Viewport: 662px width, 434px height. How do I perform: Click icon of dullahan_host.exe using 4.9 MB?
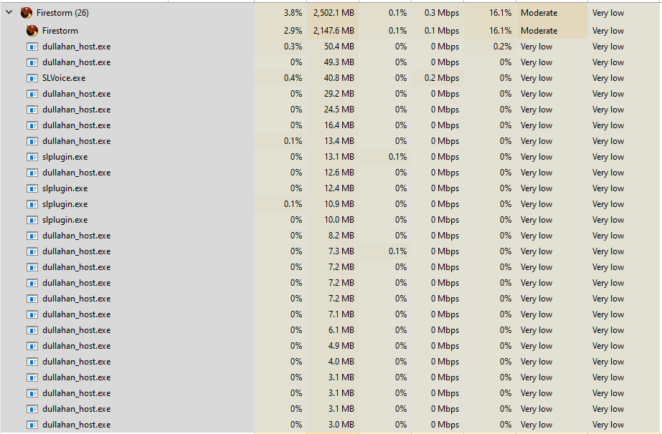coord(32,346)
